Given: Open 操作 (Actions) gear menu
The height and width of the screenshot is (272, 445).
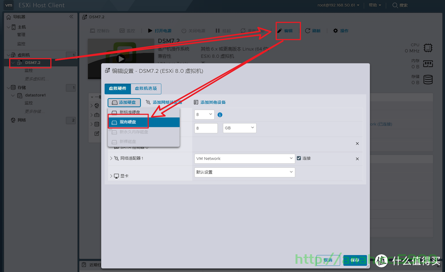Looking at the screenshot, I should pyautogui.click(x=341, y=30).
